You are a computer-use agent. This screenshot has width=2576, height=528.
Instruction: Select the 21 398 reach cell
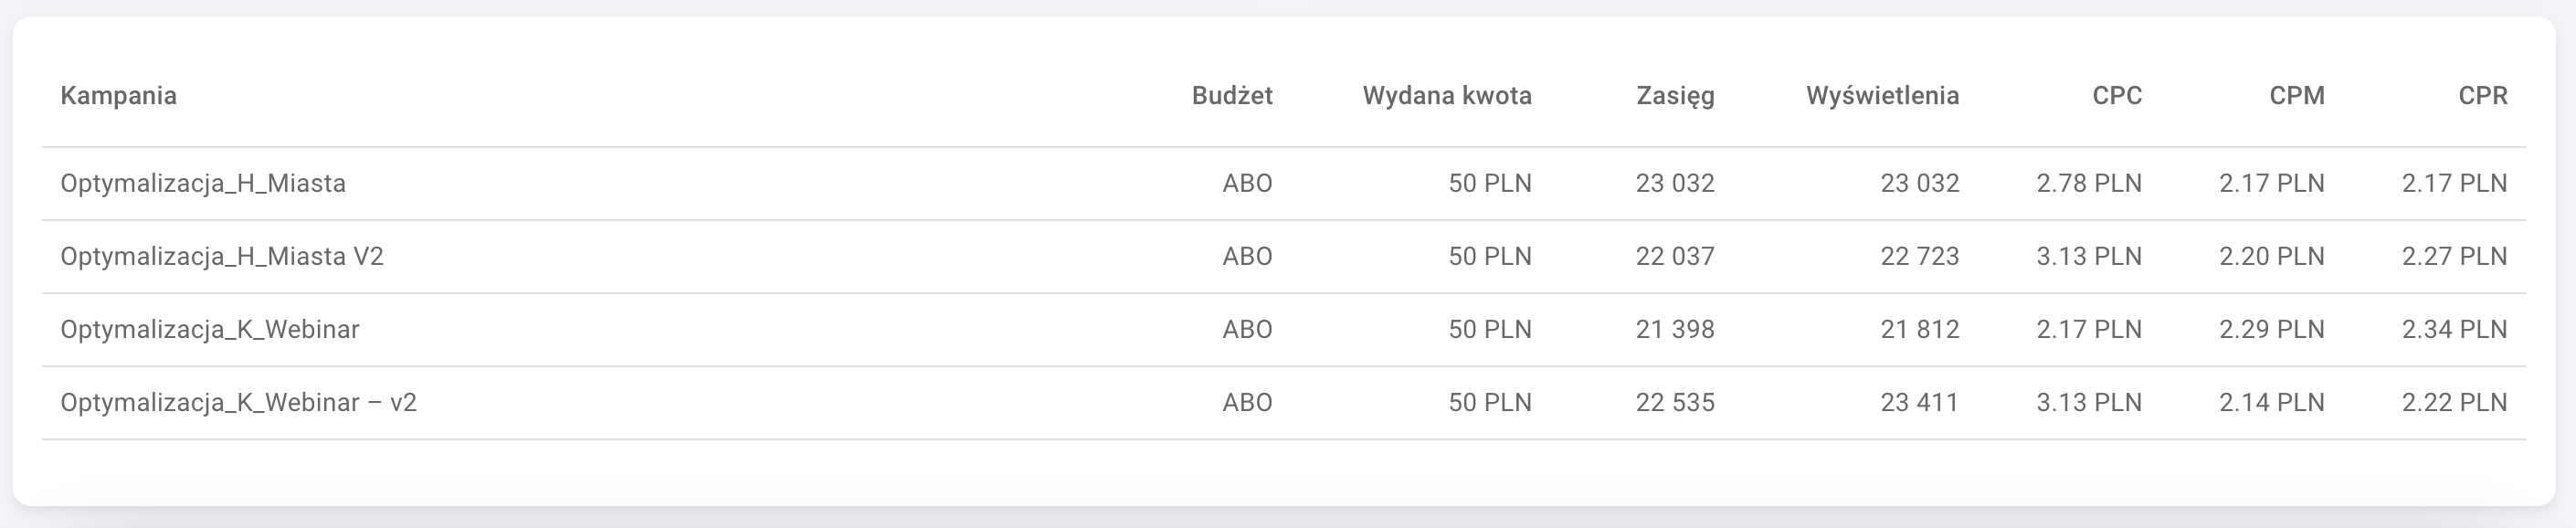1675,330
